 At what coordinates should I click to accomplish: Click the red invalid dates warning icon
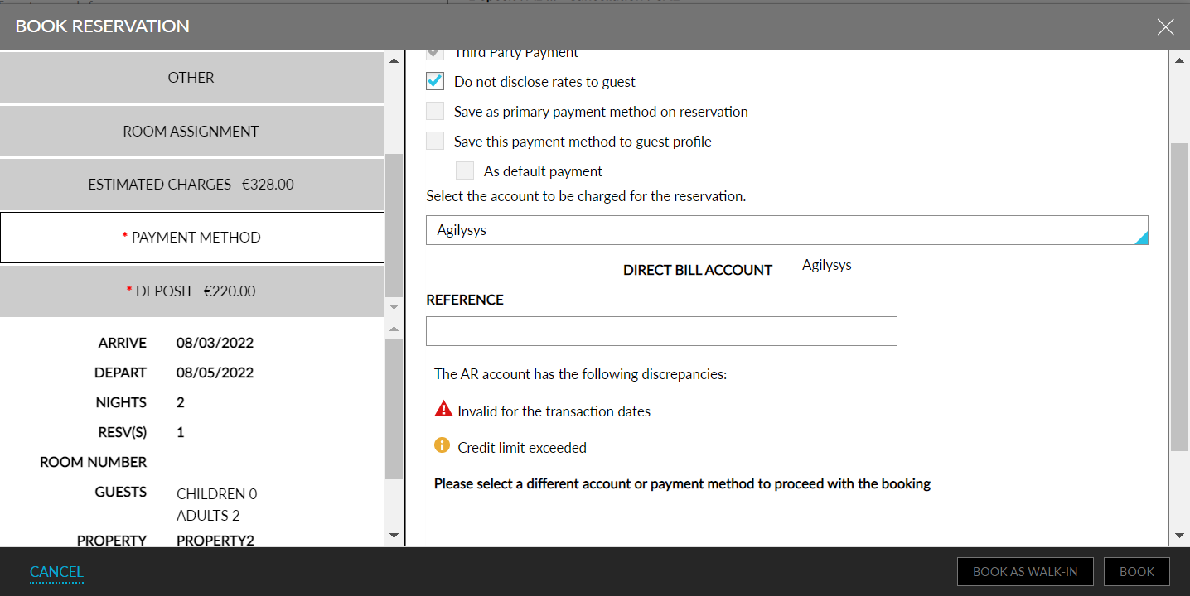(443, 410)
